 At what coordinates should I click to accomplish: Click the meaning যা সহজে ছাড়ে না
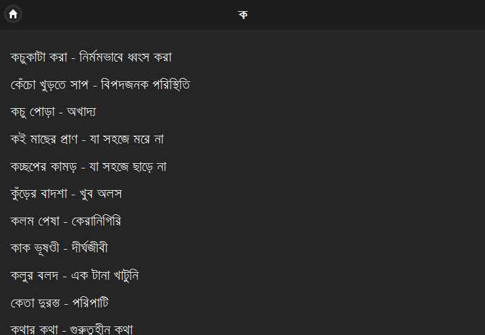click(x=128, y=167)
